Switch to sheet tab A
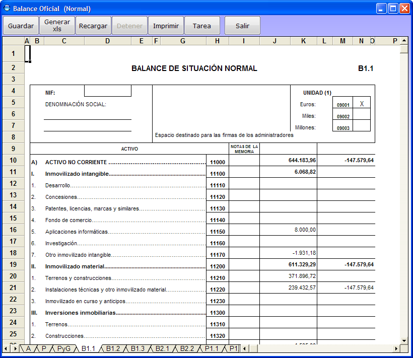 tap(28, 349)
